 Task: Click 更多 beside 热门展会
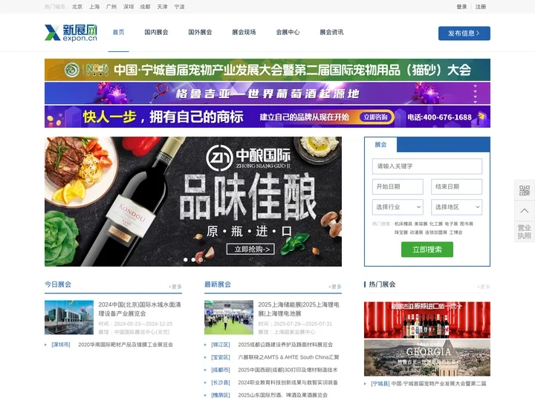point(484,287)
